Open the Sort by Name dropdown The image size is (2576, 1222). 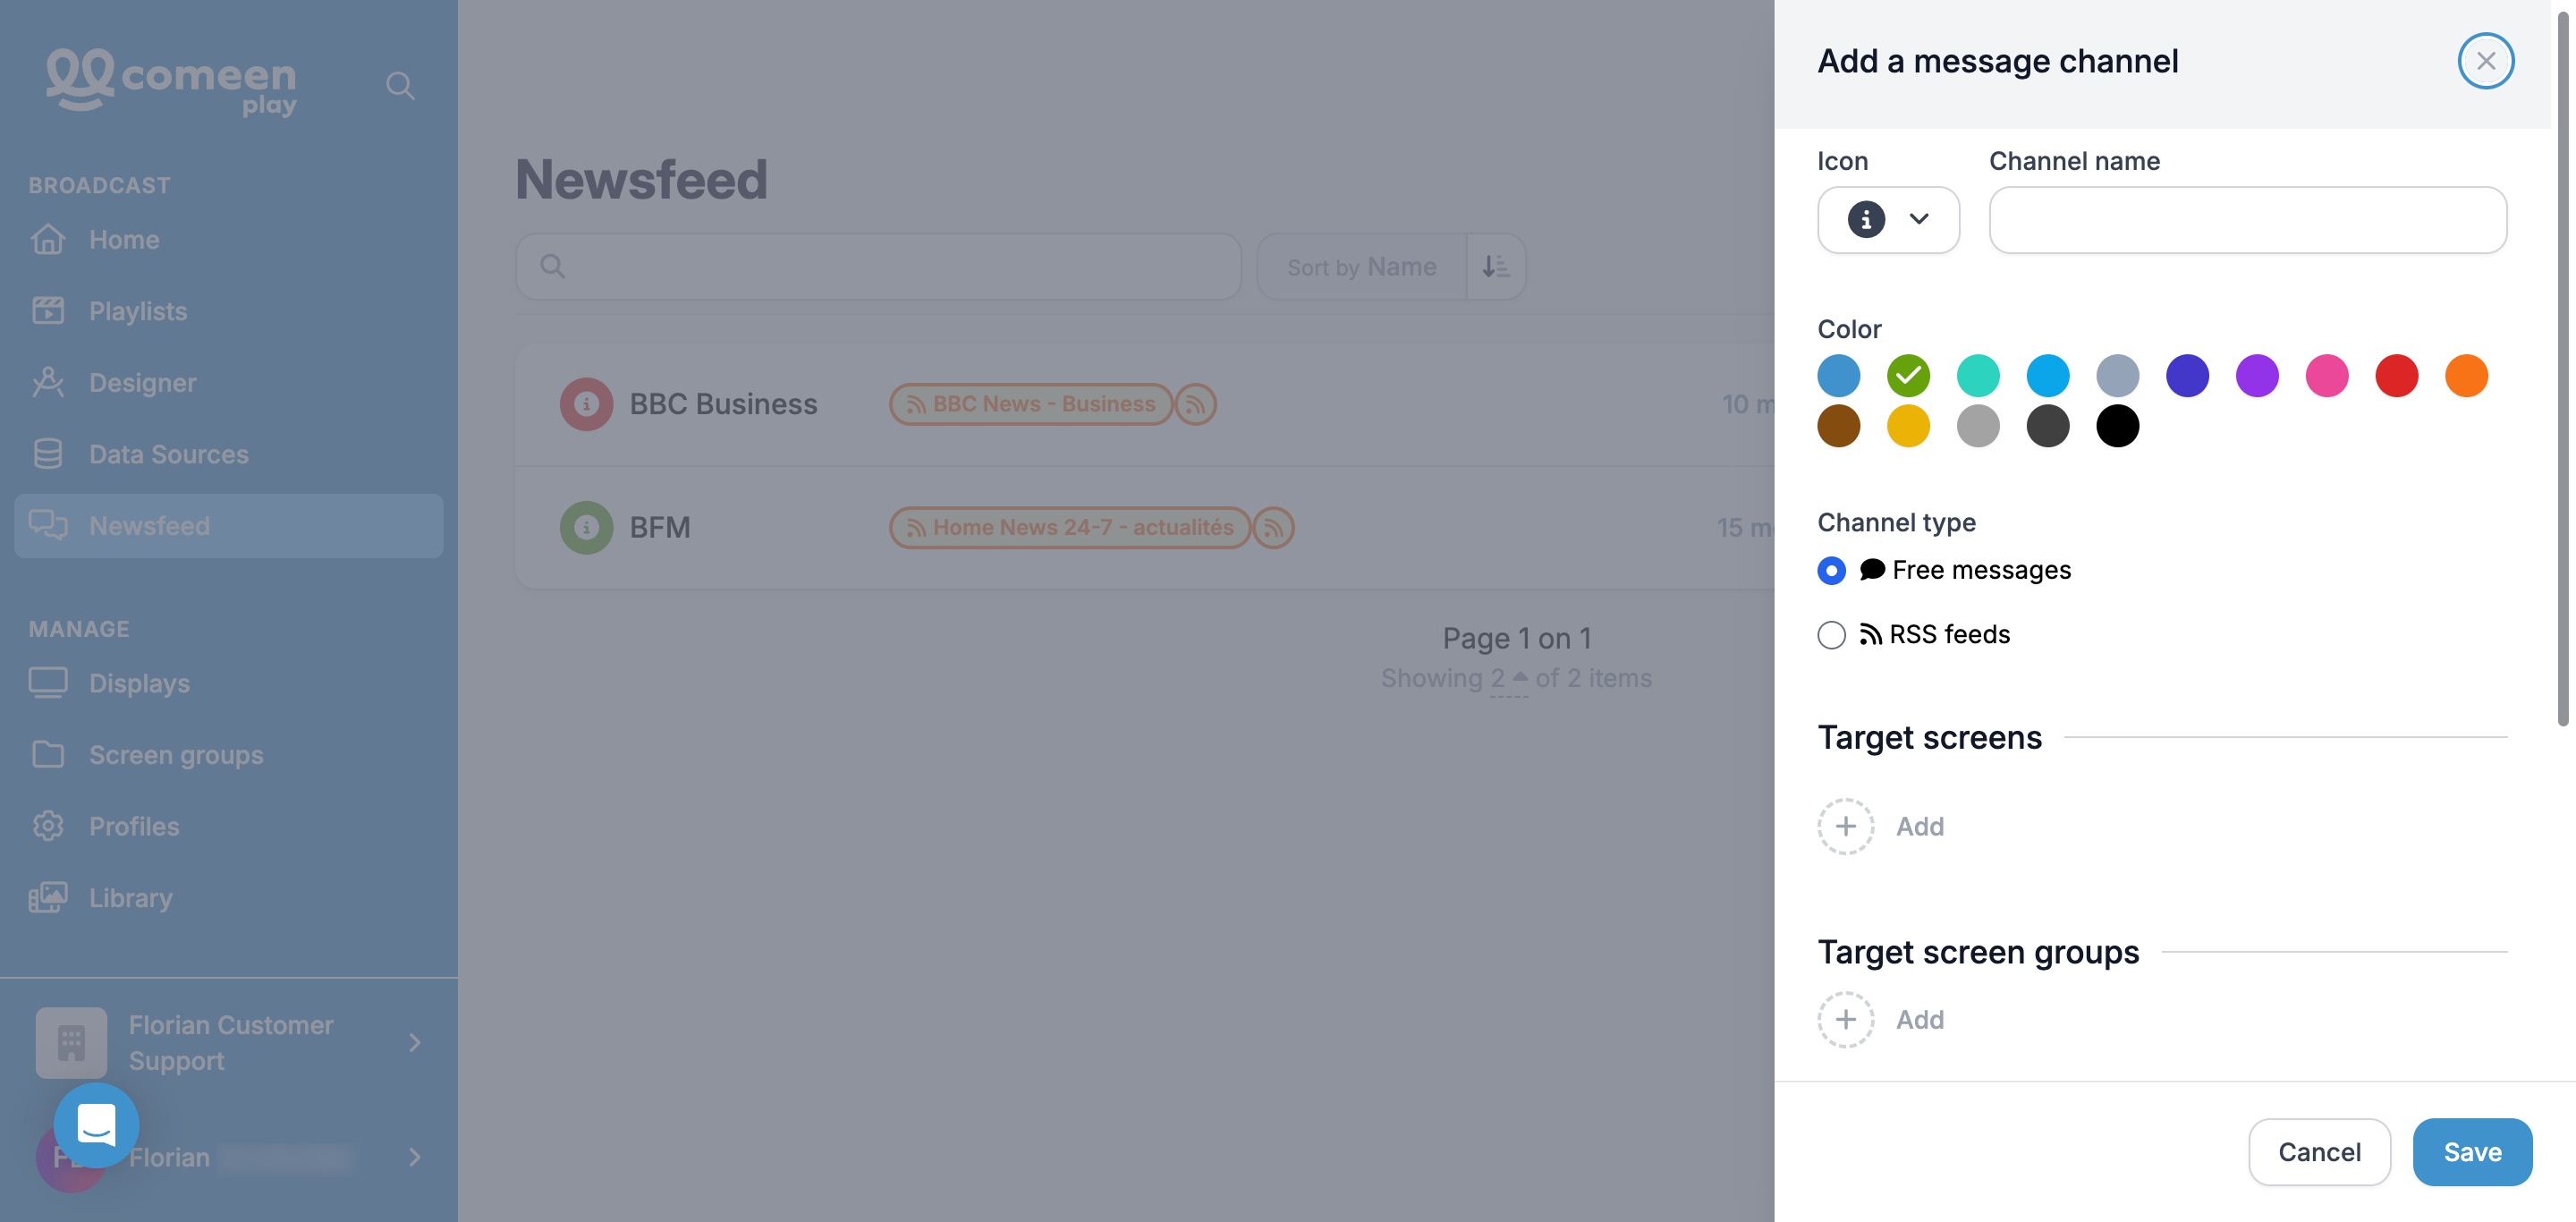(x=1361, y=267)
